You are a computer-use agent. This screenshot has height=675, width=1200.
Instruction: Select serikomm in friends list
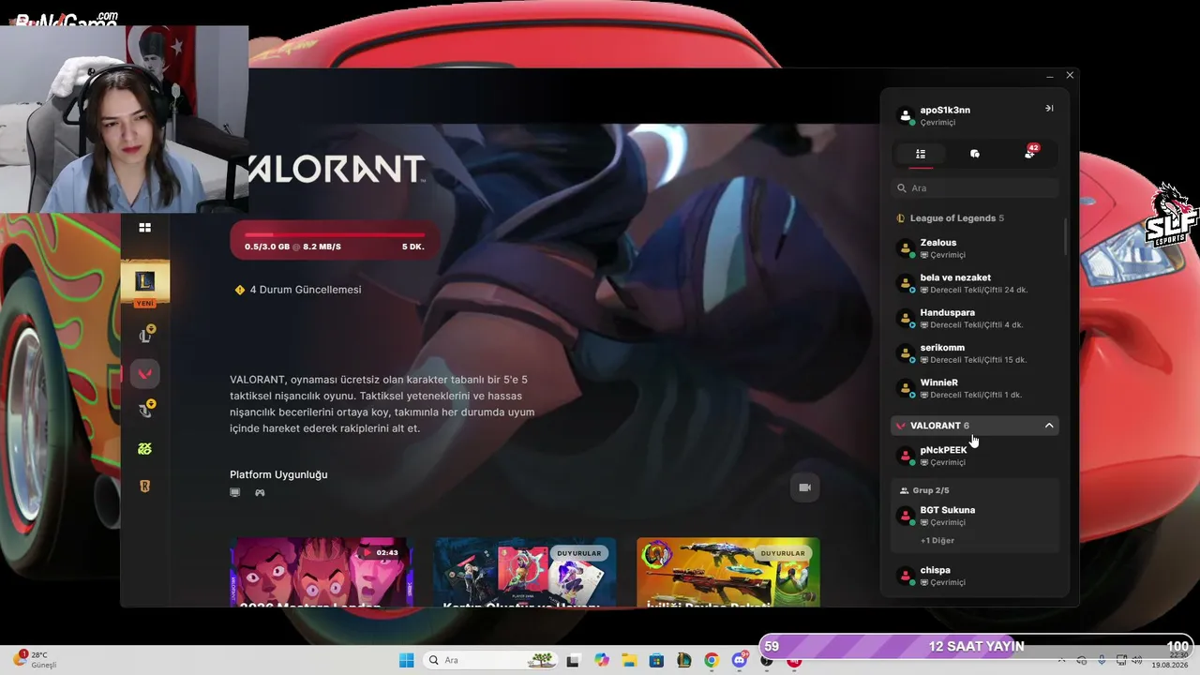(975, 353)
